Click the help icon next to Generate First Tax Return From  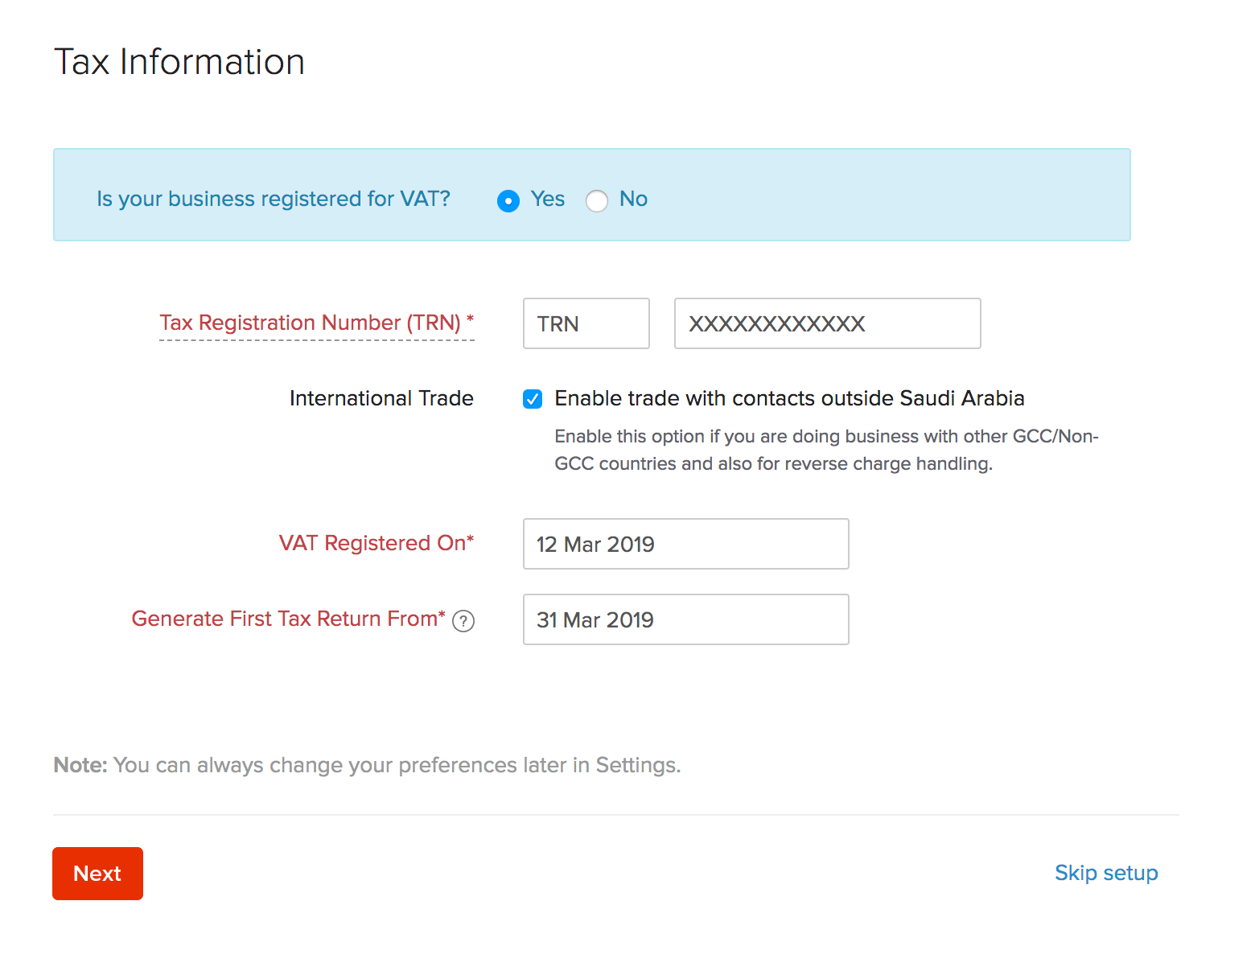point(463,621)
